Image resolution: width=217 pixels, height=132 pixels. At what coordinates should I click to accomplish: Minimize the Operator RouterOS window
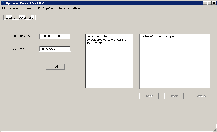click(205, 3)
